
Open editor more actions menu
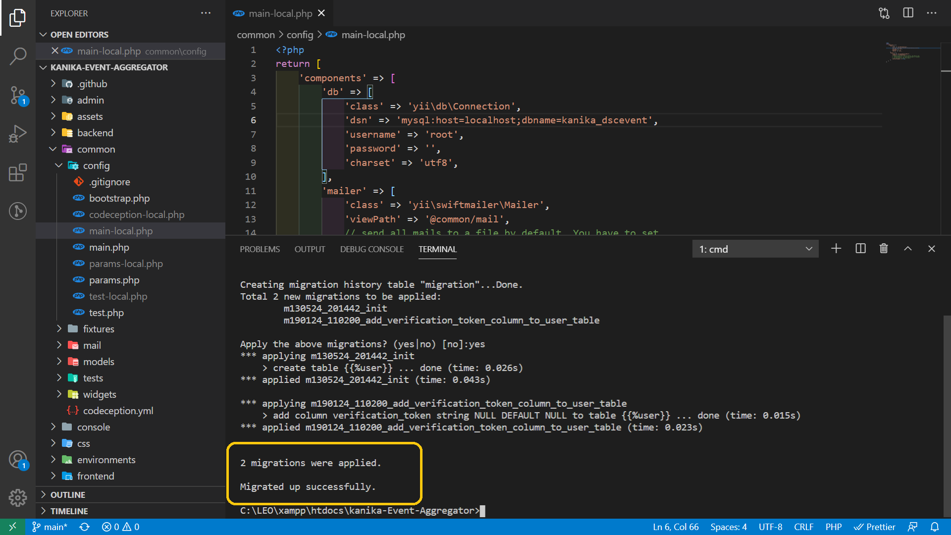pos(932,13)
